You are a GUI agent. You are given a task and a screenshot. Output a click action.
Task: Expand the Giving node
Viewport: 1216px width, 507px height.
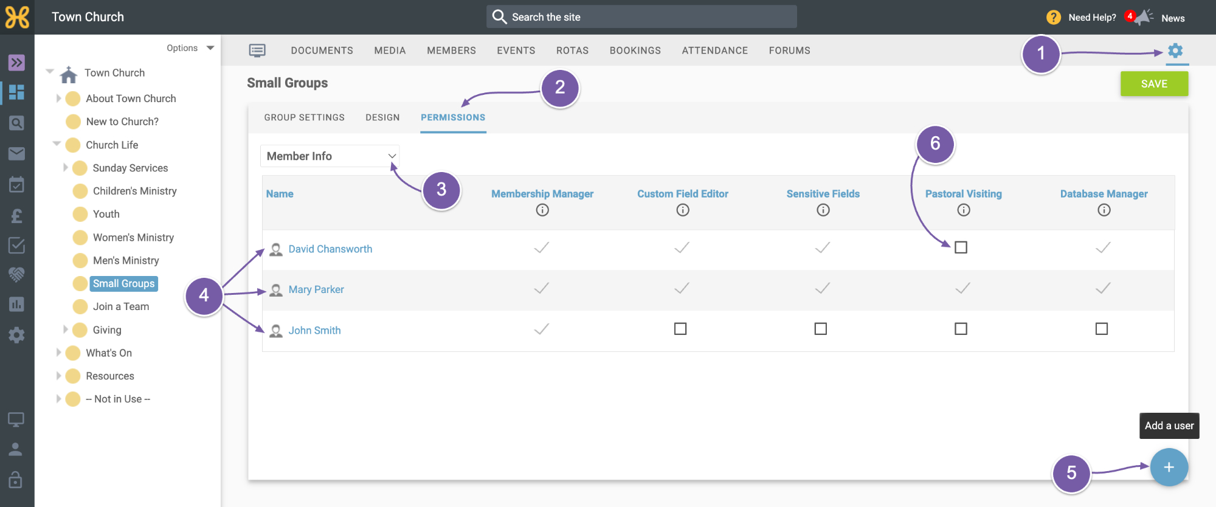click(x=66, y=329)
